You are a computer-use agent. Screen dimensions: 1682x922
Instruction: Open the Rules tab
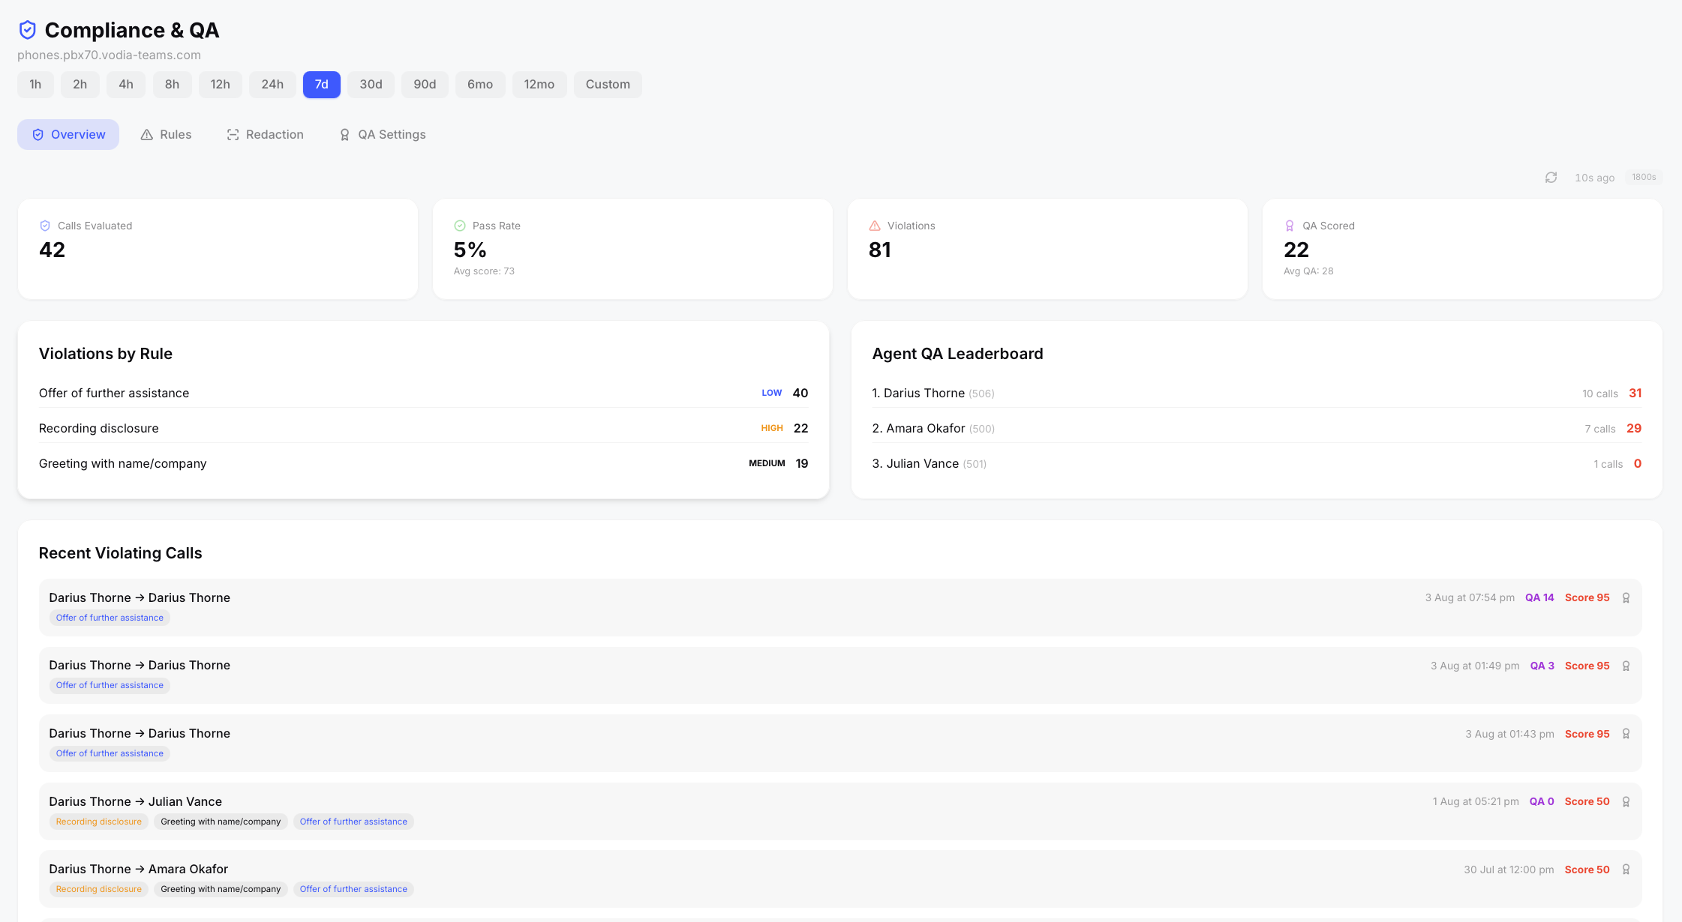166,134
